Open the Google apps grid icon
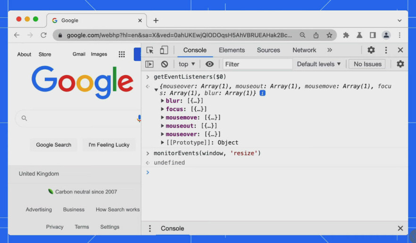Screen dimensions: 416x243 point(122,54)
